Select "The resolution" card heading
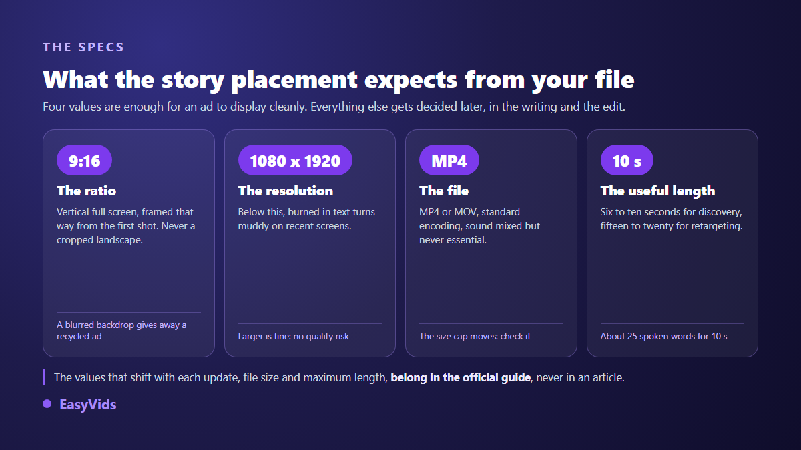The image size is (801, 450). tap(286, 191)
